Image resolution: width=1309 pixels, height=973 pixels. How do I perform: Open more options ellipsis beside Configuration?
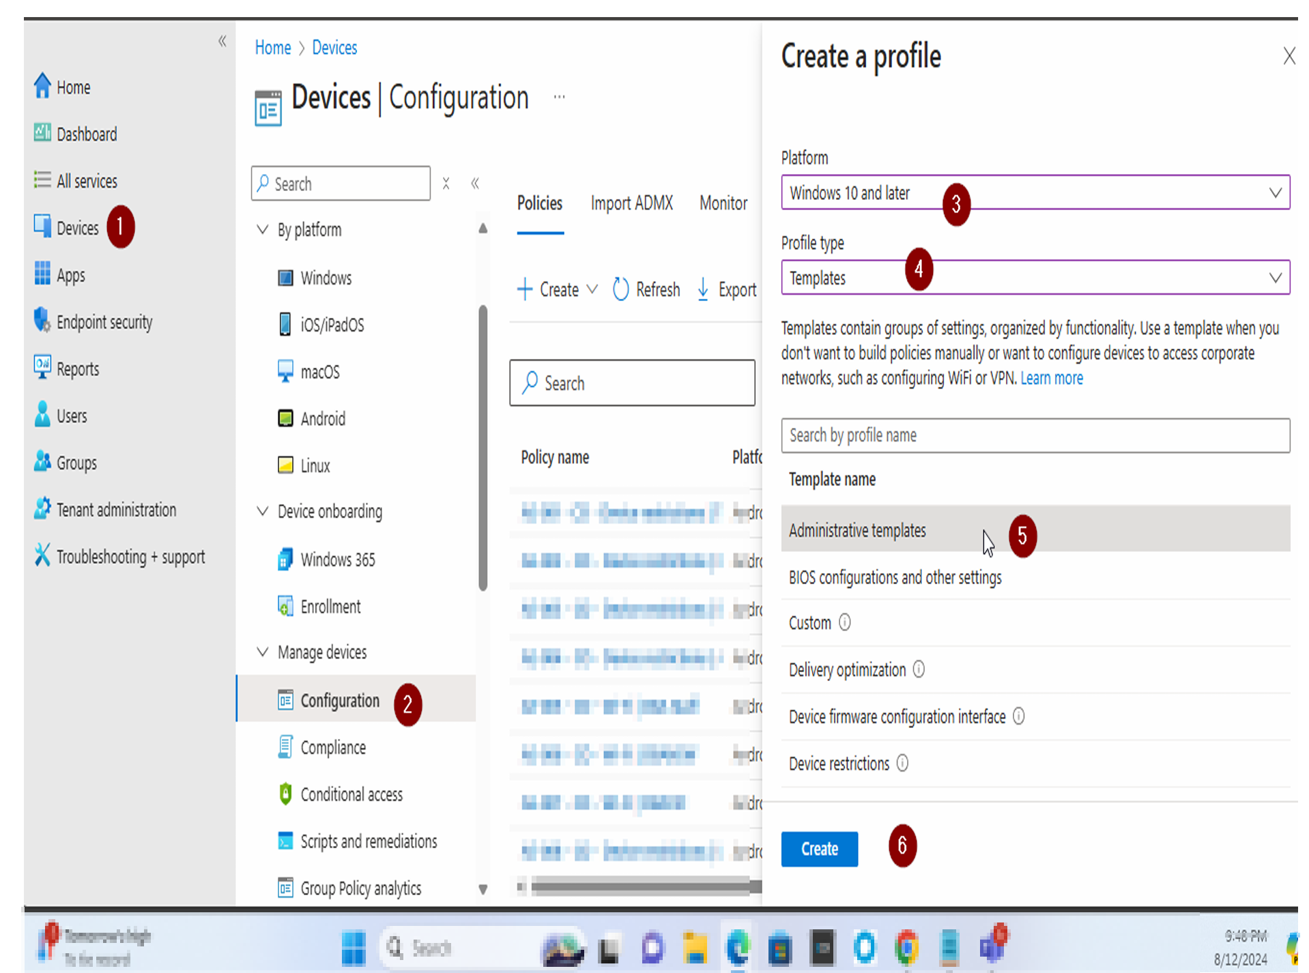tap(559, 97)
